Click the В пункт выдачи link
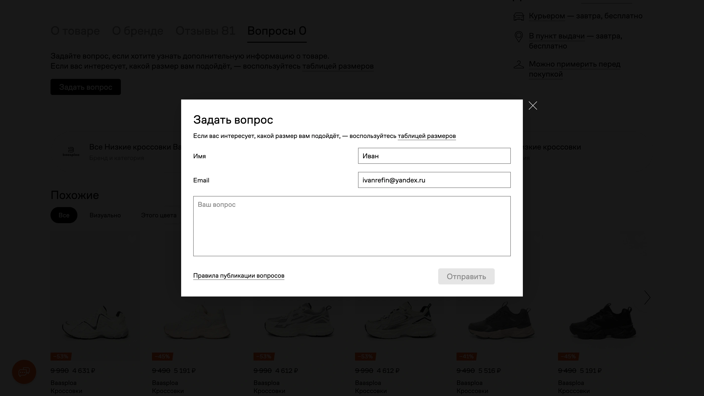The width and height of the screenshot is (704, 396). [x=557, y=36]
